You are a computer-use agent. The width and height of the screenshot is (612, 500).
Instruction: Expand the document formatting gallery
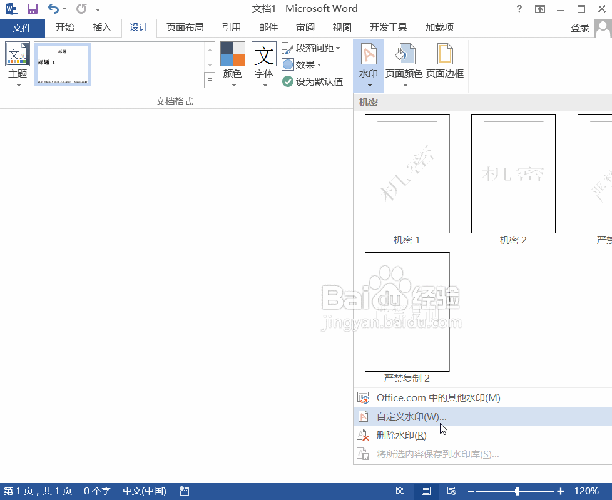(209, 80)
